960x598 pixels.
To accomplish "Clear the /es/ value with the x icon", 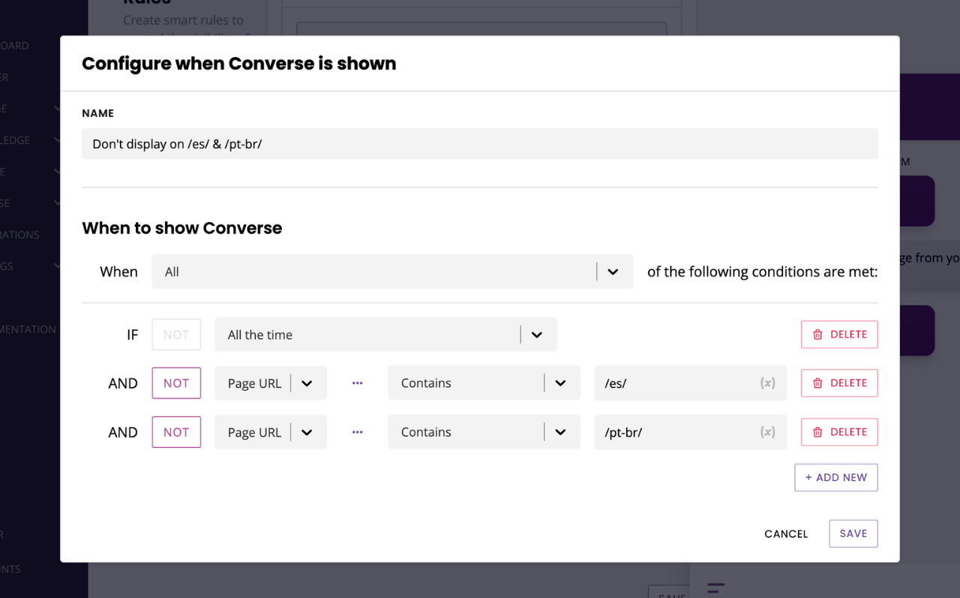I will pos(767,383).
